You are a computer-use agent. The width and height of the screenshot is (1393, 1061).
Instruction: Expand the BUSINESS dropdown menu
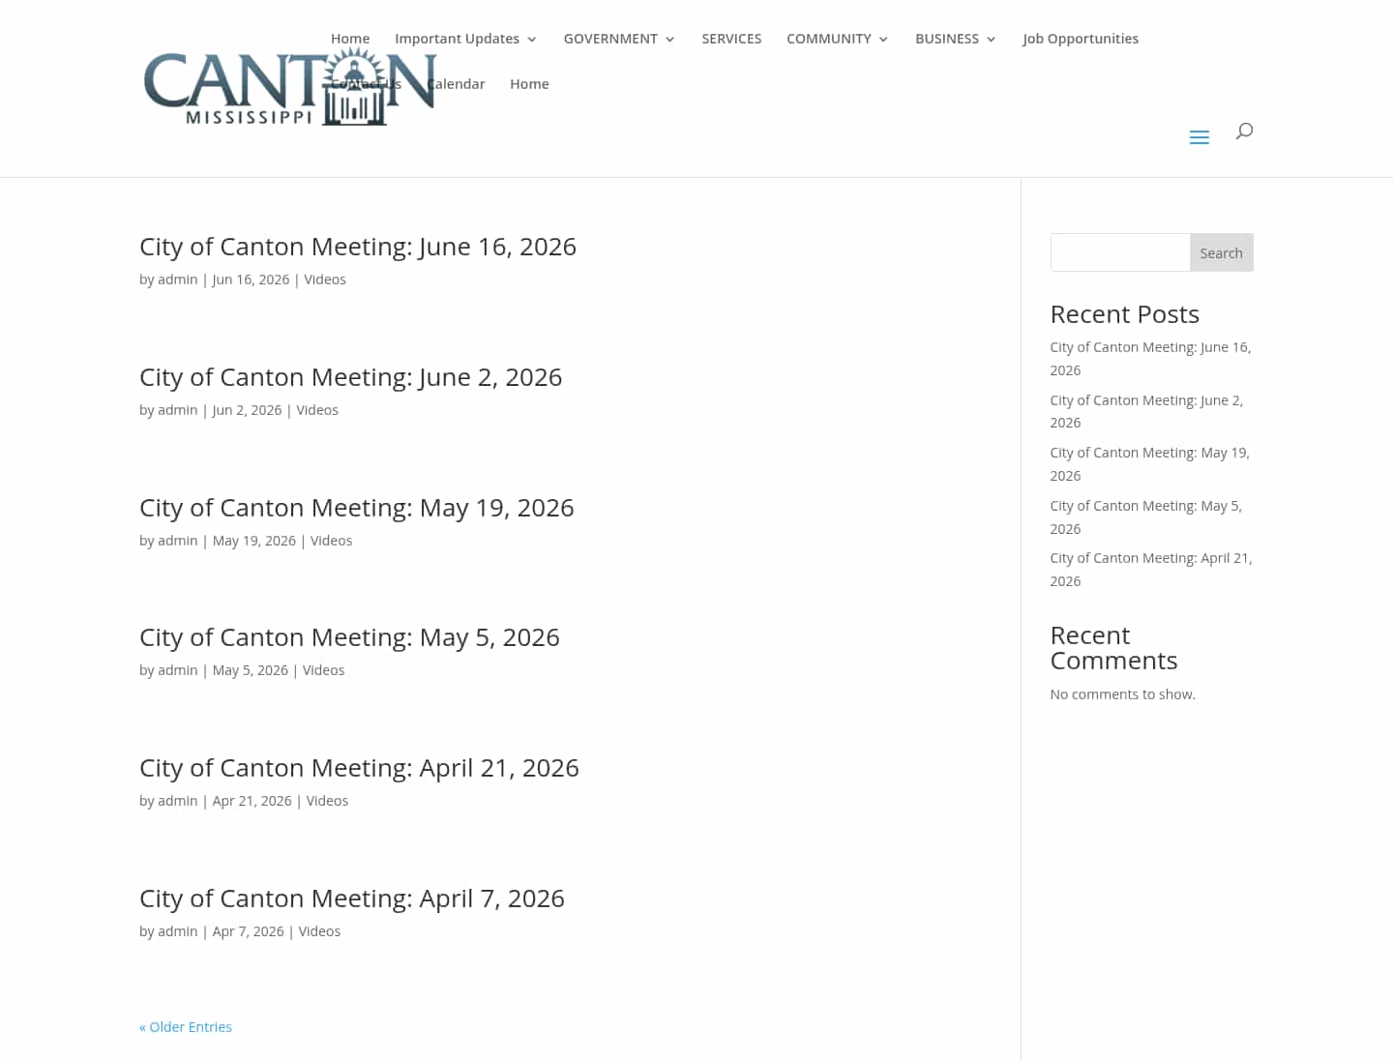[955, 39]
